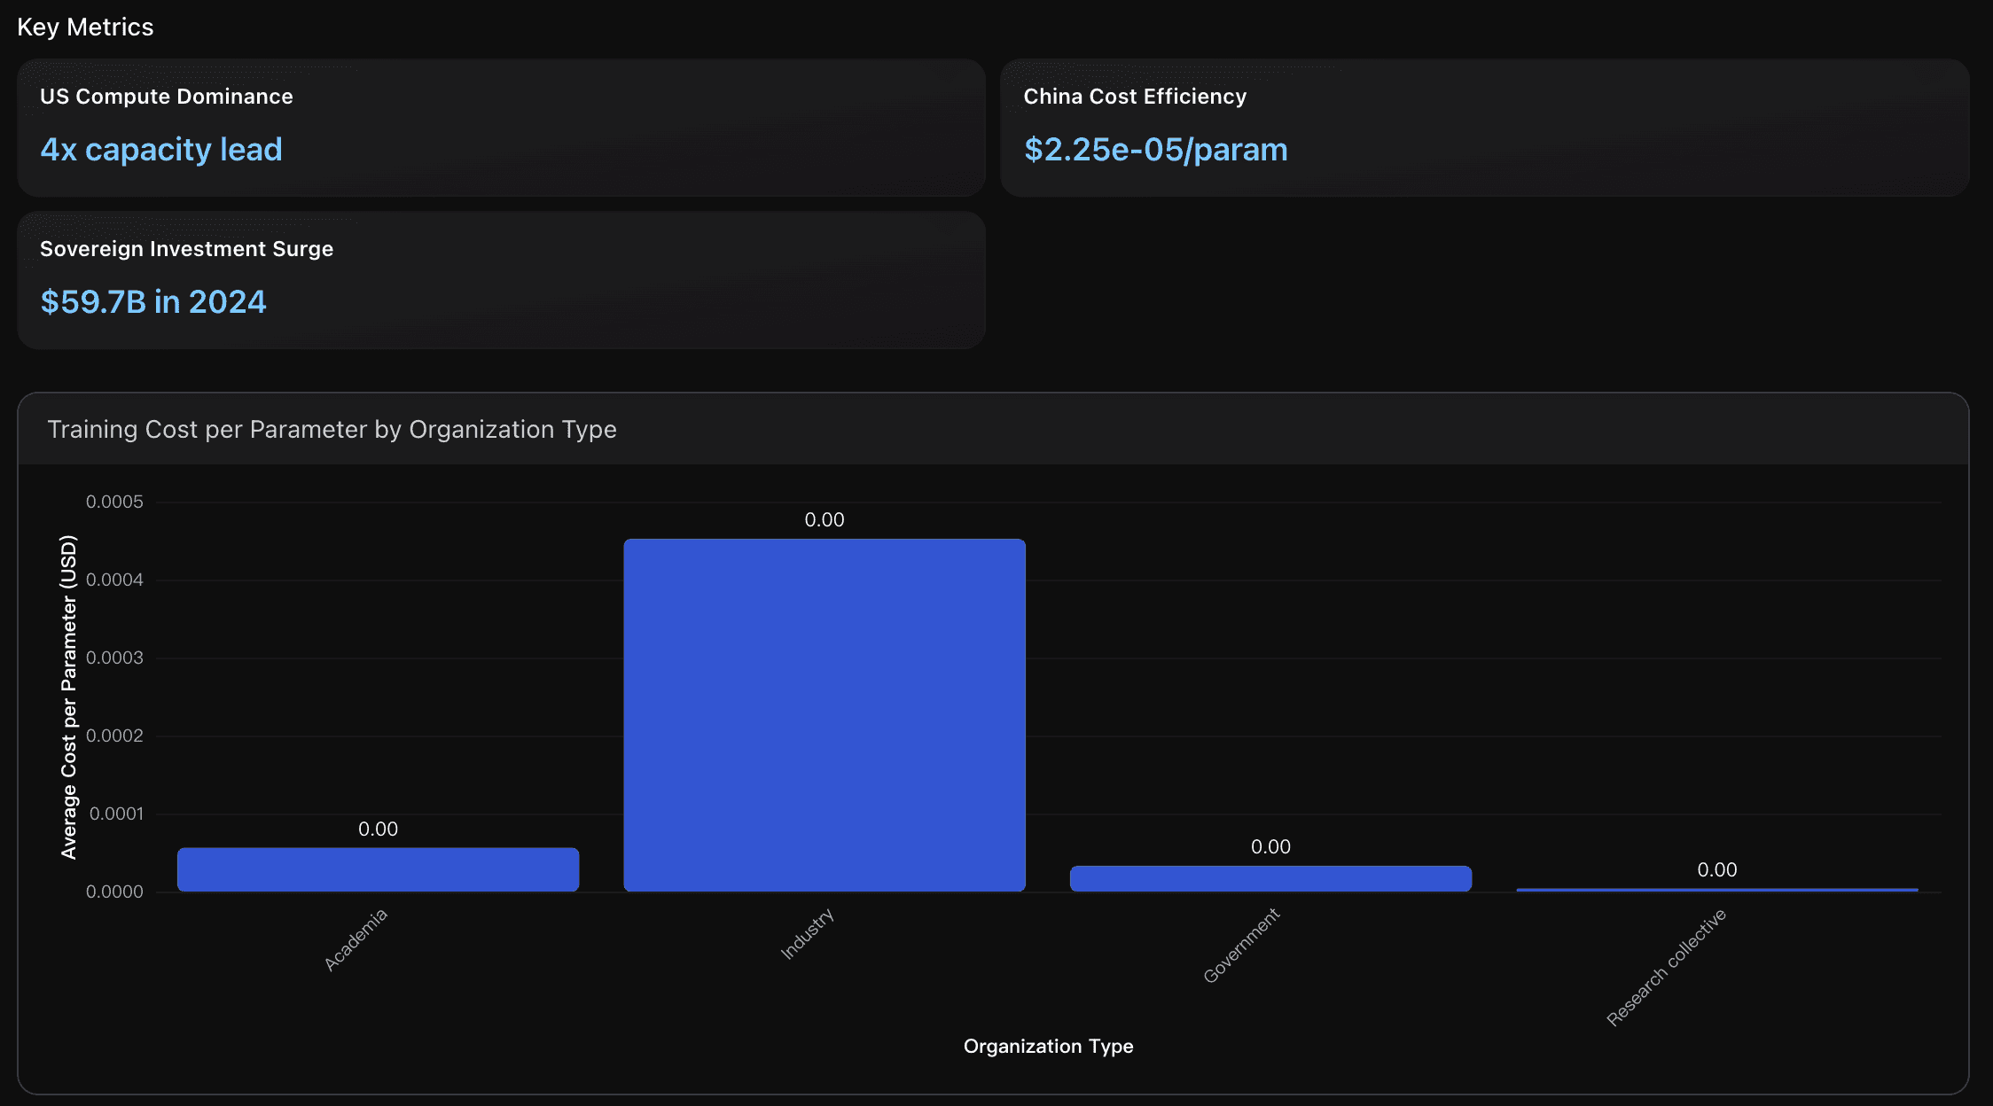Select the Sovereign Investment Surge card
1993x1106 pixels.
[501, 280]
